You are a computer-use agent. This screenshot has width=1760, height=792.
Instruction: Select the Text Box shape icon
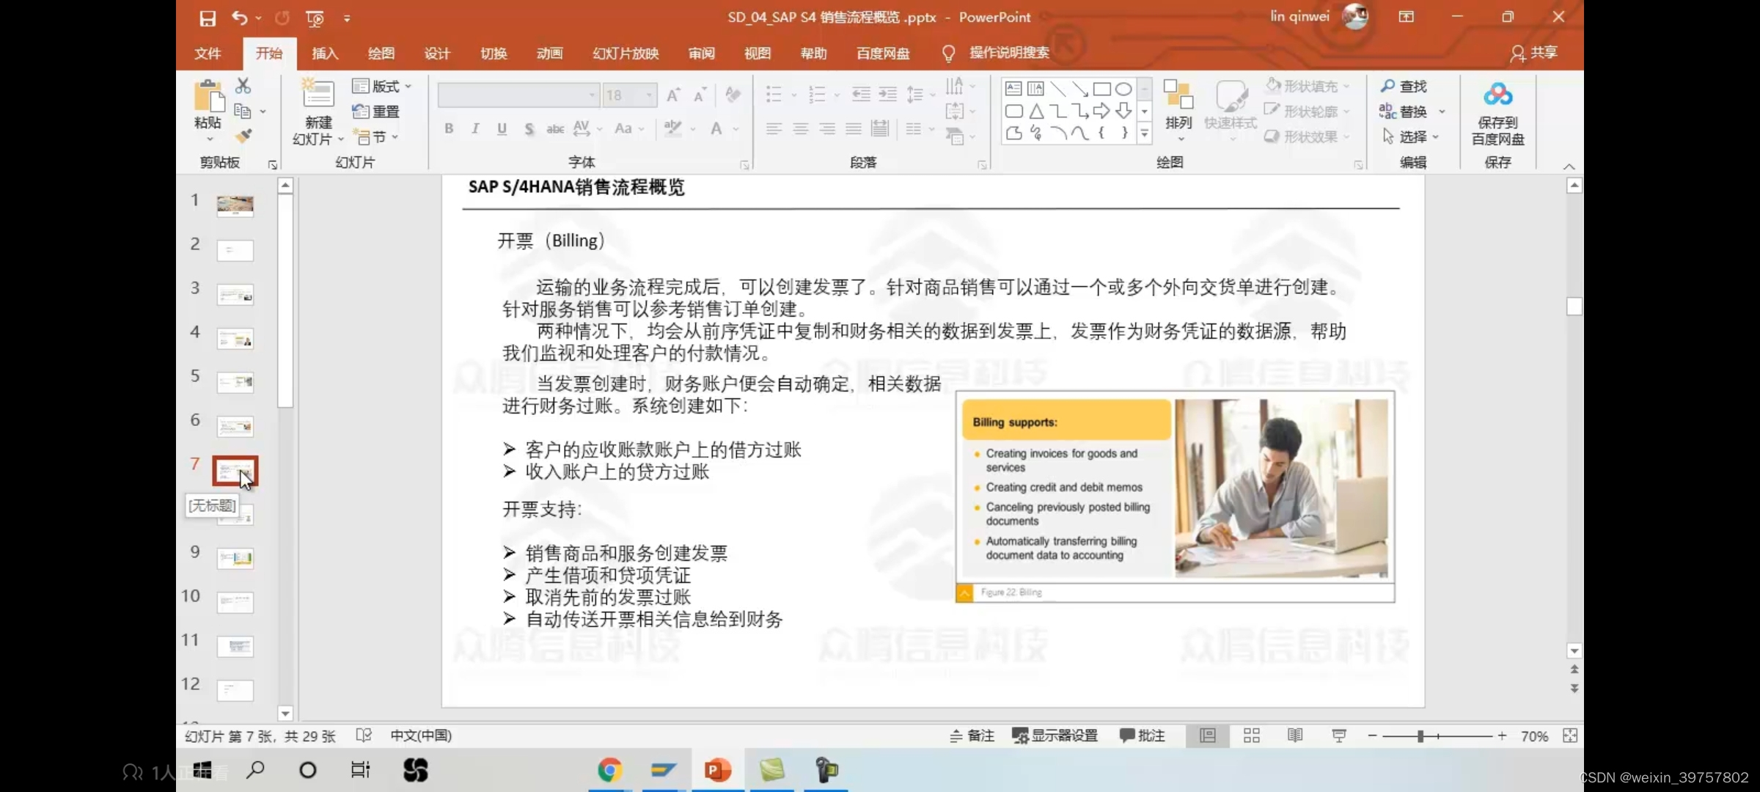point(1013,89)
